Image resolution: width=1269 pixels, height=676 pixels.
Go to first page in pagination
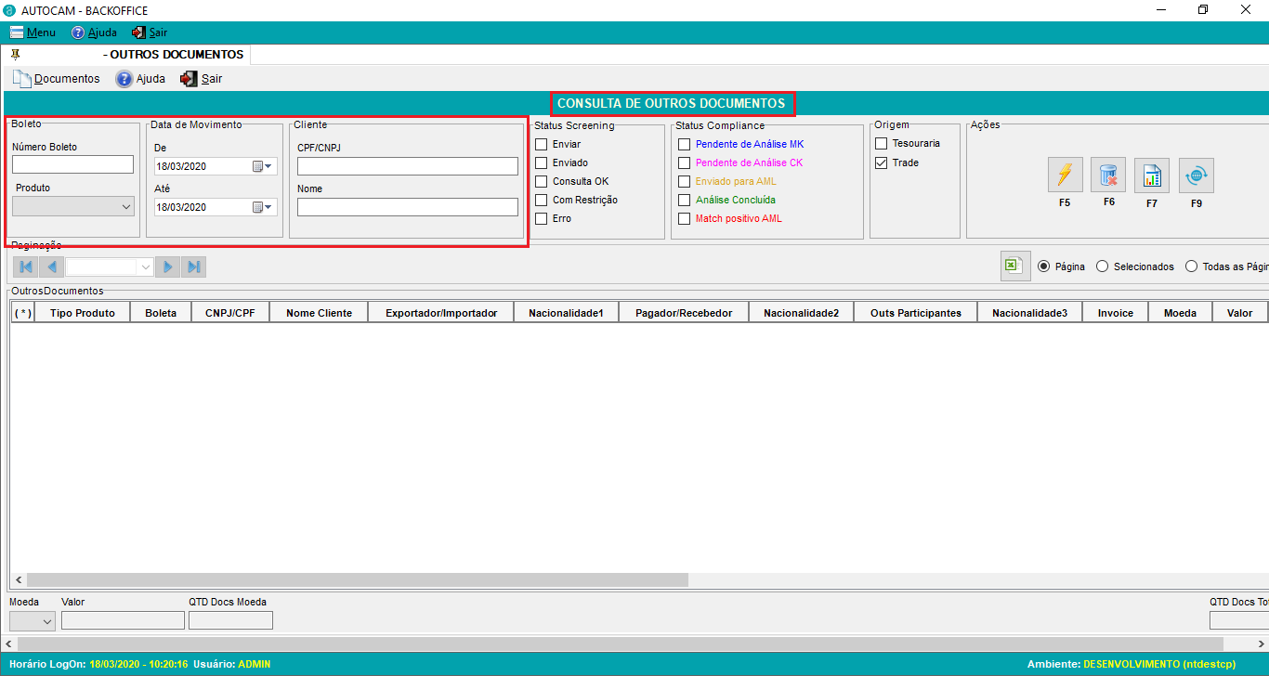coord(26,267)
